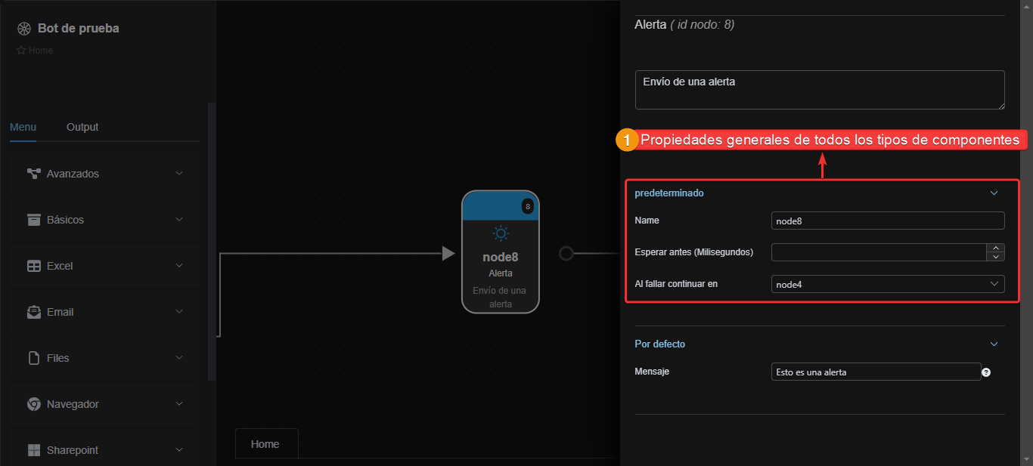
Task: Click the Email envelope icon
Action: [33, 312]
